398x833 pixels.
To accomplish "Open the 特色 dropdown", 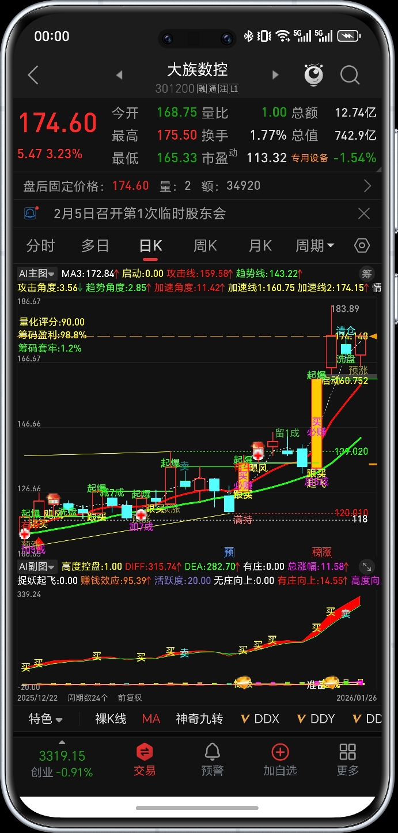I will [46, 719].
